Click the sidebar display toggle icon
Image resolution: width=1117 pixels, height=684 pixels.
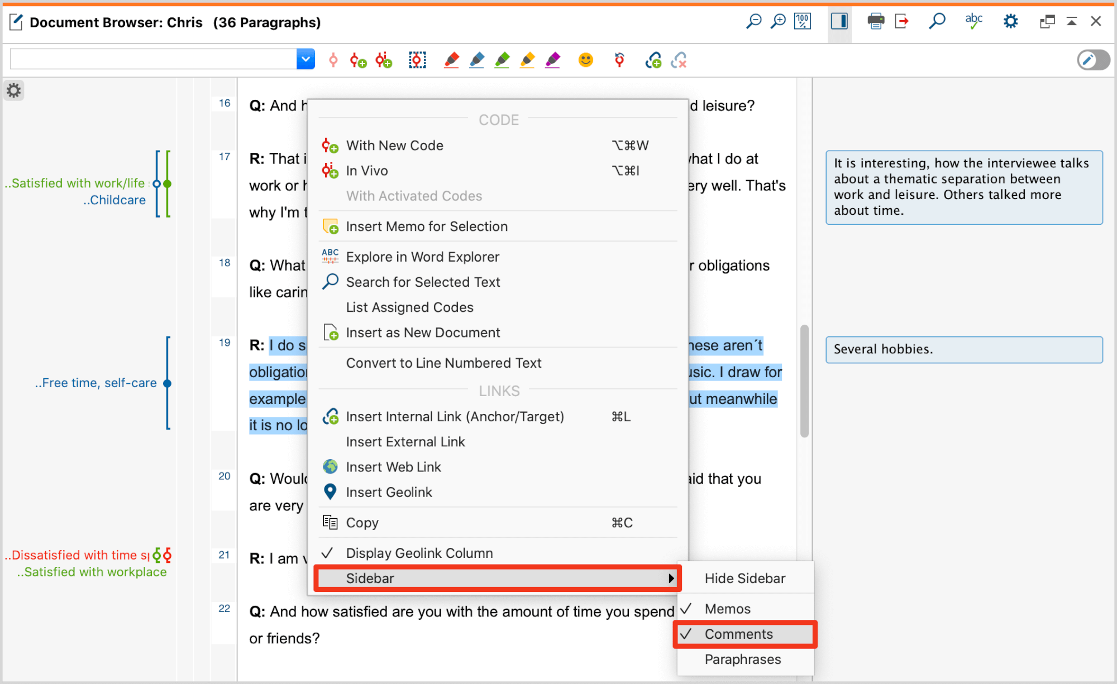(x=839, y=22)
